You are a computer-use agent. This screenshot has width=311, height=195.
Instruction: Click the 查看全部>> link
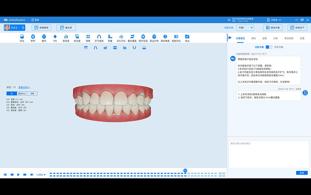coord(24,87)
